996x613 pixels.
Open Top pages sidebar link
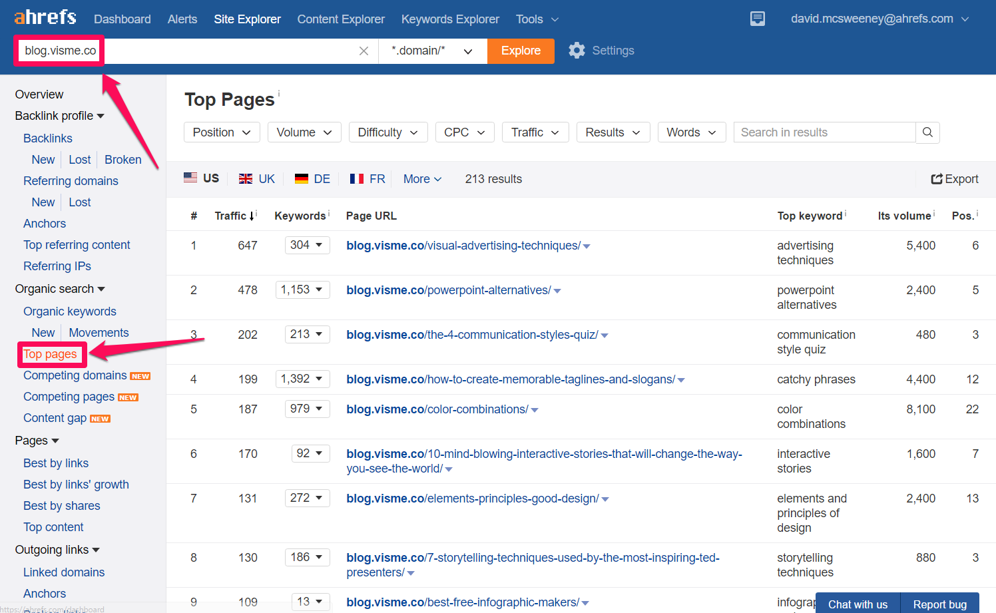pos(50,354)
